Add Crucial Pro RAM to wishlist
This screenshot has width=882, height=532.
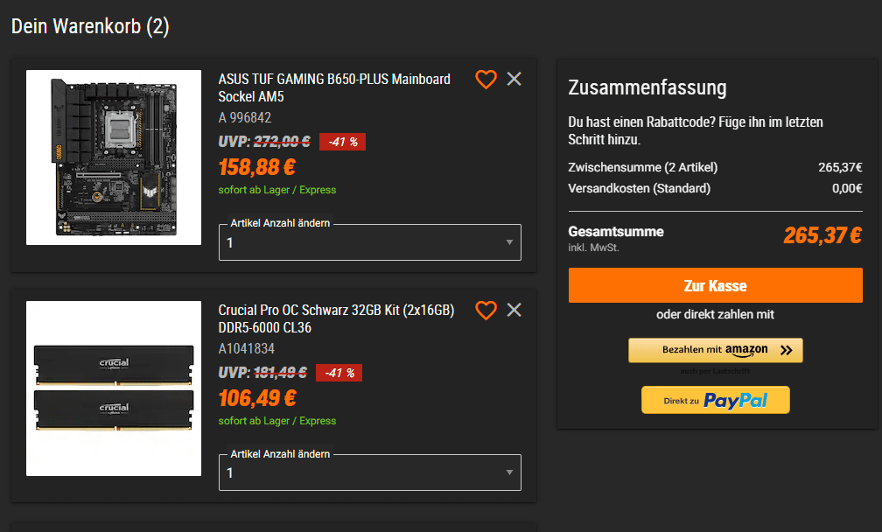click(x=486, y=311)
